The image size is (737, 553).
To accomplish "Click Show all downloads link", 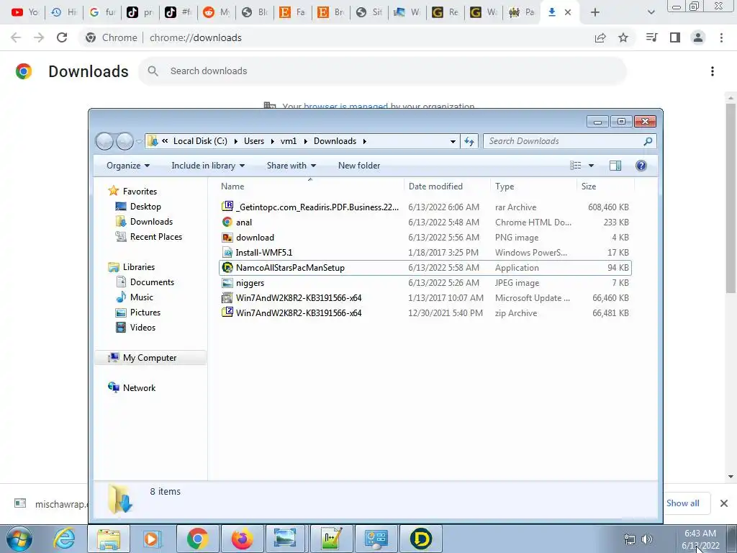I will [682, 503].
